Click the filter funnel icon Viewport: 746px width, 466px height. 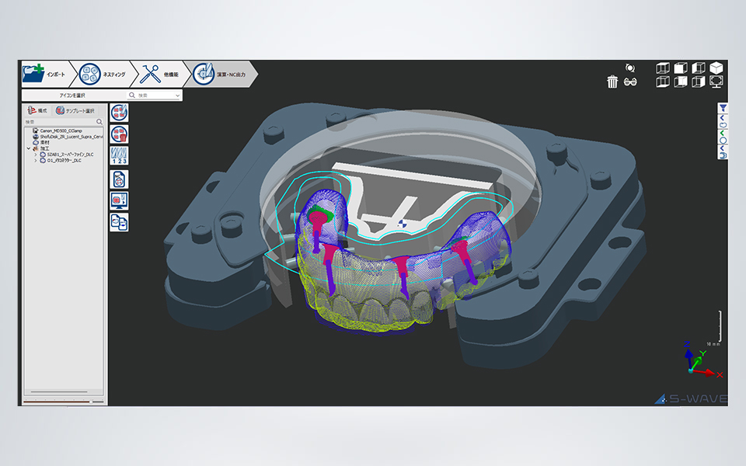click(x=723, y=108)
